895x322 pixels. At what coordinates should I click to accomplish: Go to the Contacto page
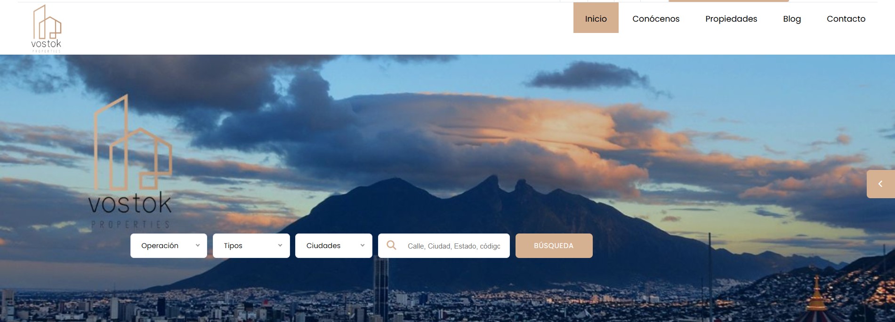tap(846, 19)
